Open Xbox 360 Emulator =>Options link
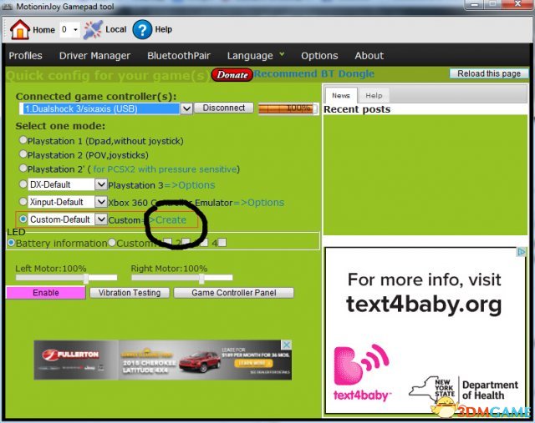 point(258,203)
